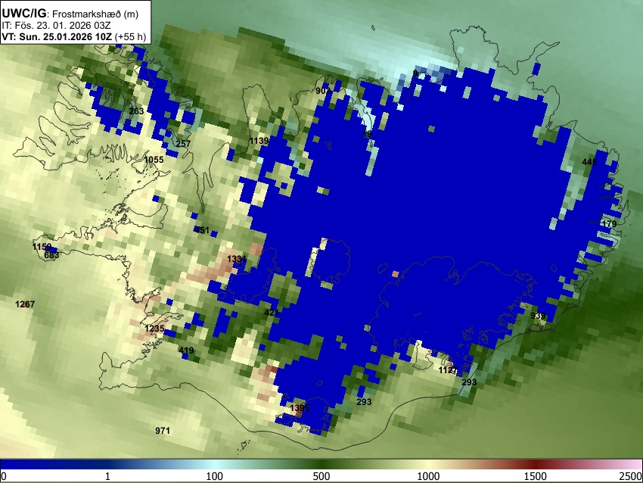Click the 1159 map value
The height and width of the screenshot is (483, 643).
42,247
